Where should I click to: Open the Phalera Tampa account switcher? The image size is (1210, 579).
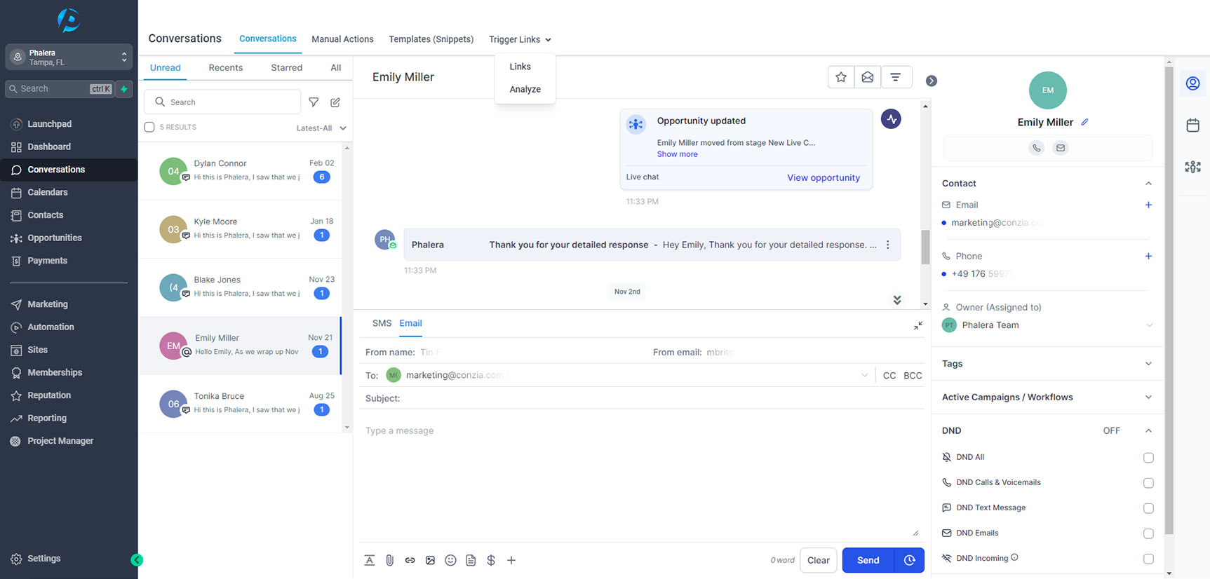pyautogui.click(x=69, y=57)
